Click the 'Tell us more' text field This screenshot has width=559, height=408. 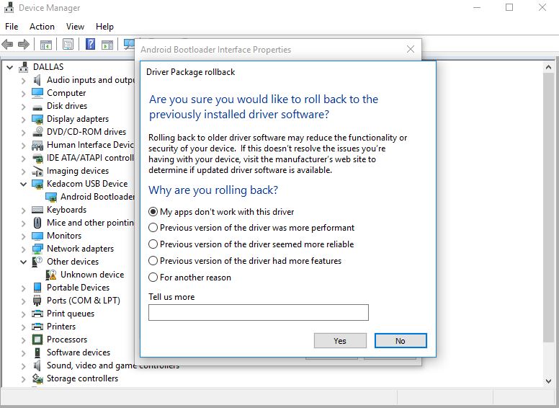[258, 312]
